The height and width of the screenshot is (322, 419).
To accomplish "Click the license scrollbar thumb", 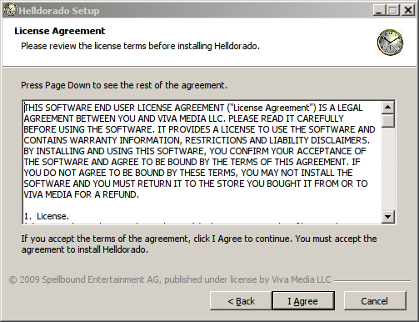I will coord(388,120).
